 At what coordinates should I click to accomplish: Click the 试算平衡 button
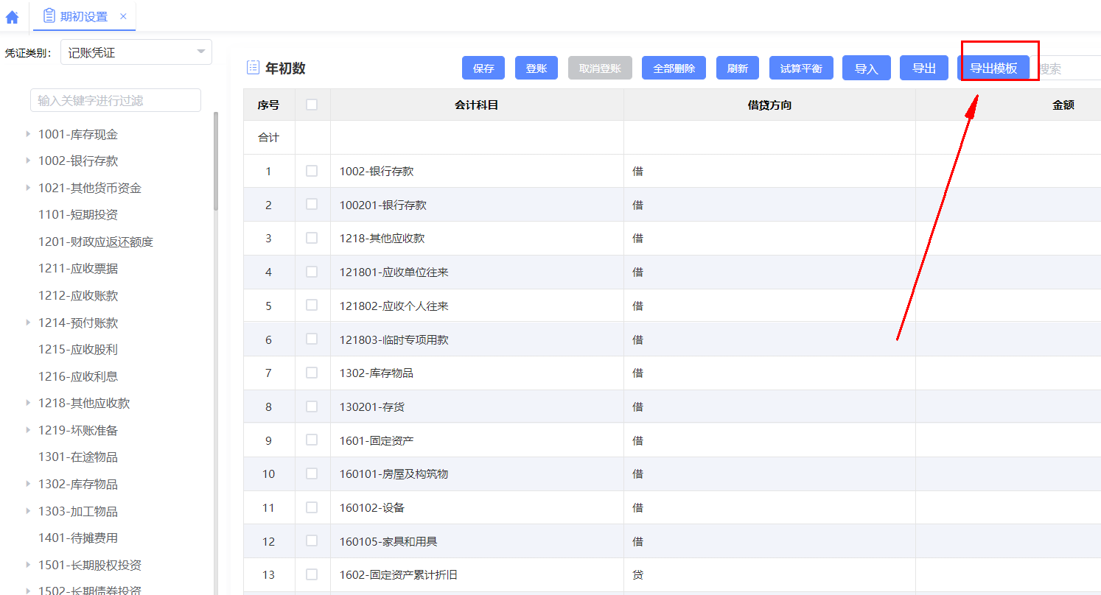(x=800, y=68)
